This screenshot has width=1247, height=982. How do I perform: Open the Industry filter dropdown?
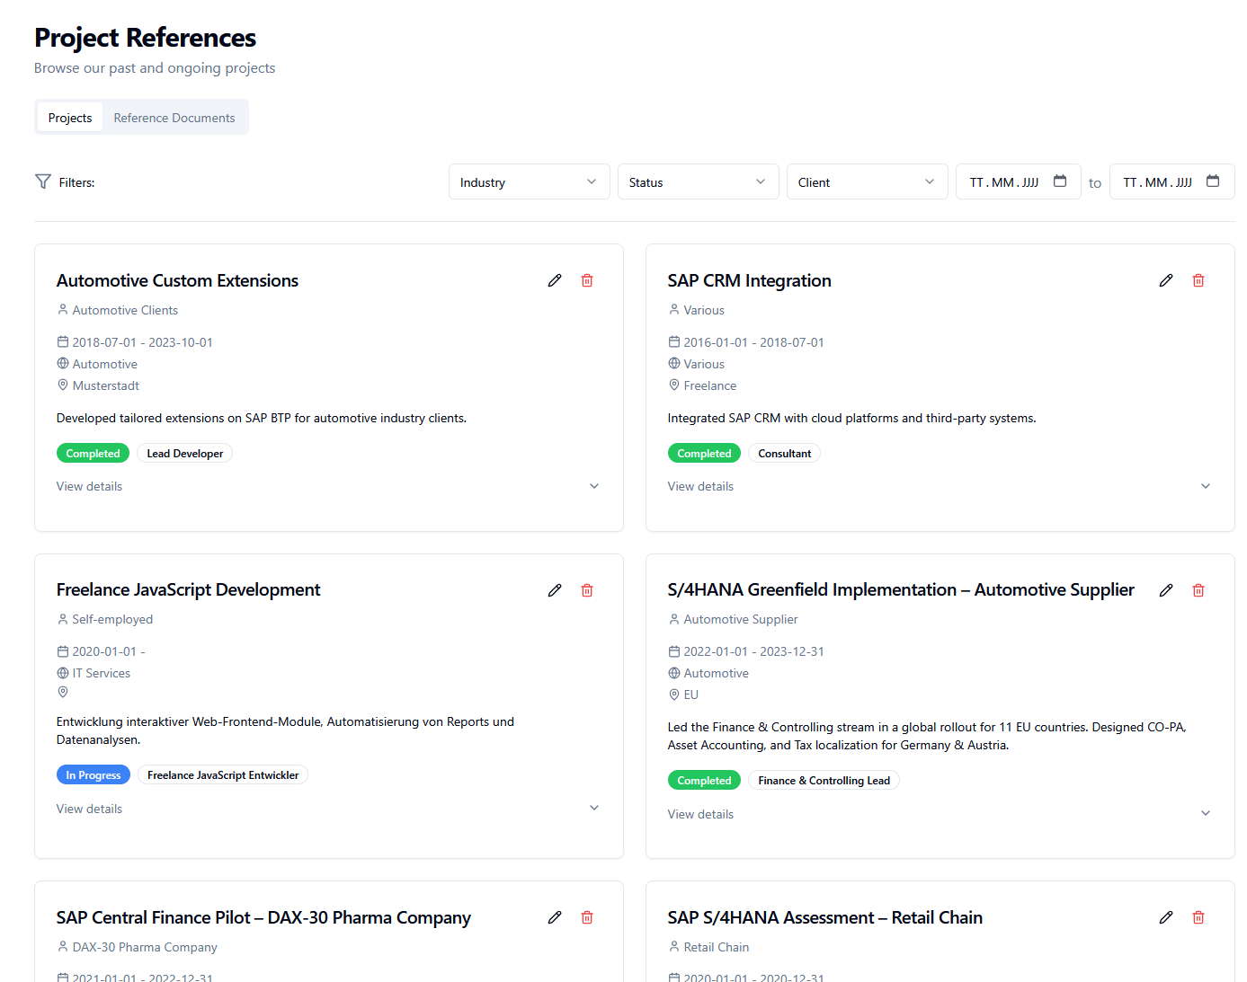[x=529, y=181]
